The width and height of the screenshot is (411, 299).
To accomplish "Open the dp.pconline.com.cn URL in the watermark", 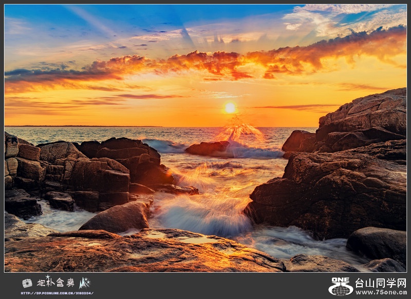I will (57, 293).
